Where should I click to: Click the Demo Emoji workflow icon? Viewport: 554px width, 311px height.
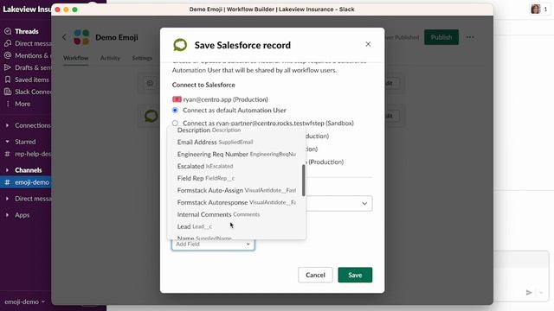click(x=81, y=37)
